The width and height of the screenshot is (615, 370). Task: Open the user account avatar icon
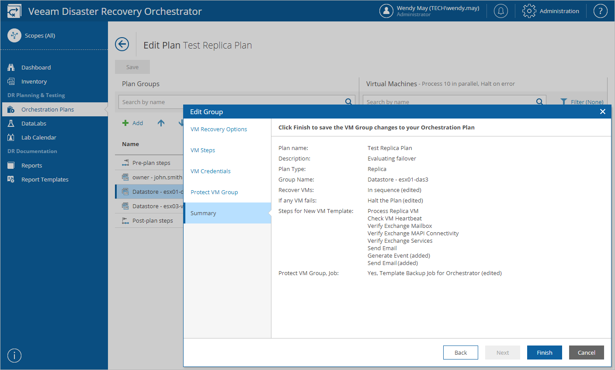[x=386, y=11]
